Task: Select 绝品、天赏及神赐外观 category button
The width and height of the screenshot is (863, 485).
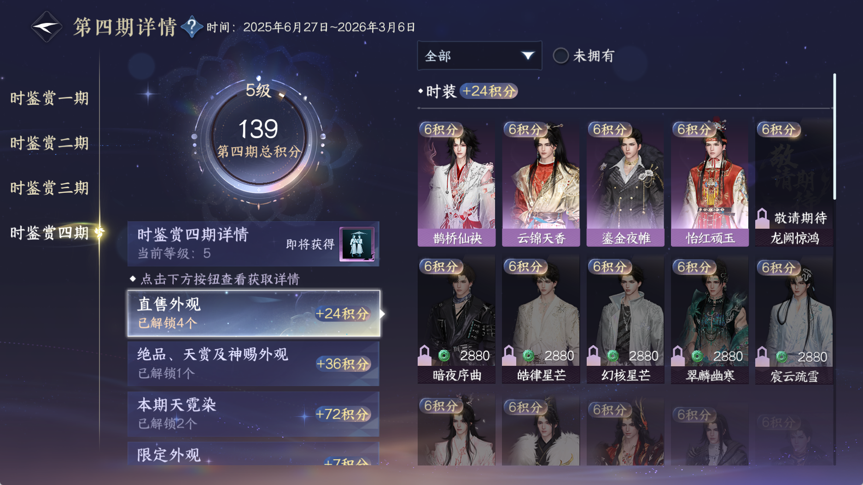Action: click(x=253, y=364)
